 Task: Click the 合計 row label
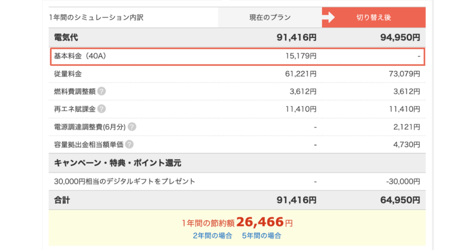pos(62,200)
